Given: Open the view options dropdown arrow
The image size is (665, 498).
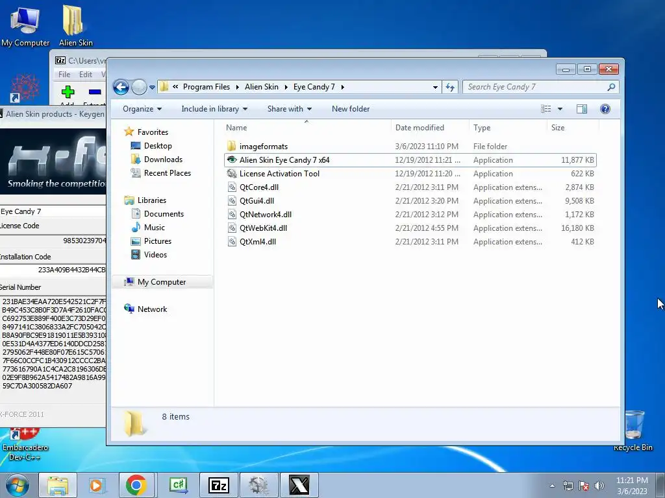Looking at the screenshot, I should (x=560, y=109).
